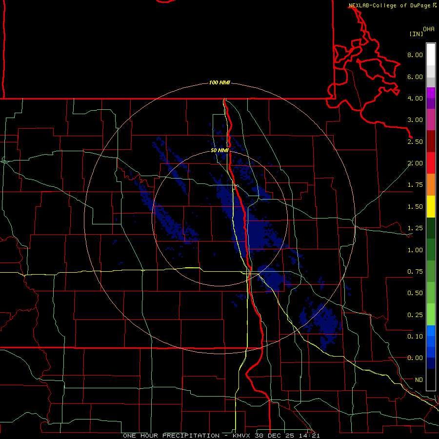Click the 50 NMI range ring label
The height and width of the screenshot is (439, 439).
coord(219,150)
